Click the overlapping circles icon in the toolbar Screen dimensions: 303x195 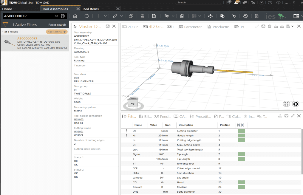click(222, 16)
